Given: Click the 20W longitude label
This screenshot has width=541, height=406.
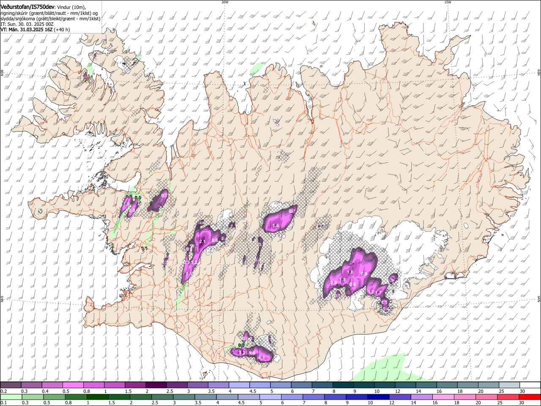Looking at the screenshot, I should point(225,2).
